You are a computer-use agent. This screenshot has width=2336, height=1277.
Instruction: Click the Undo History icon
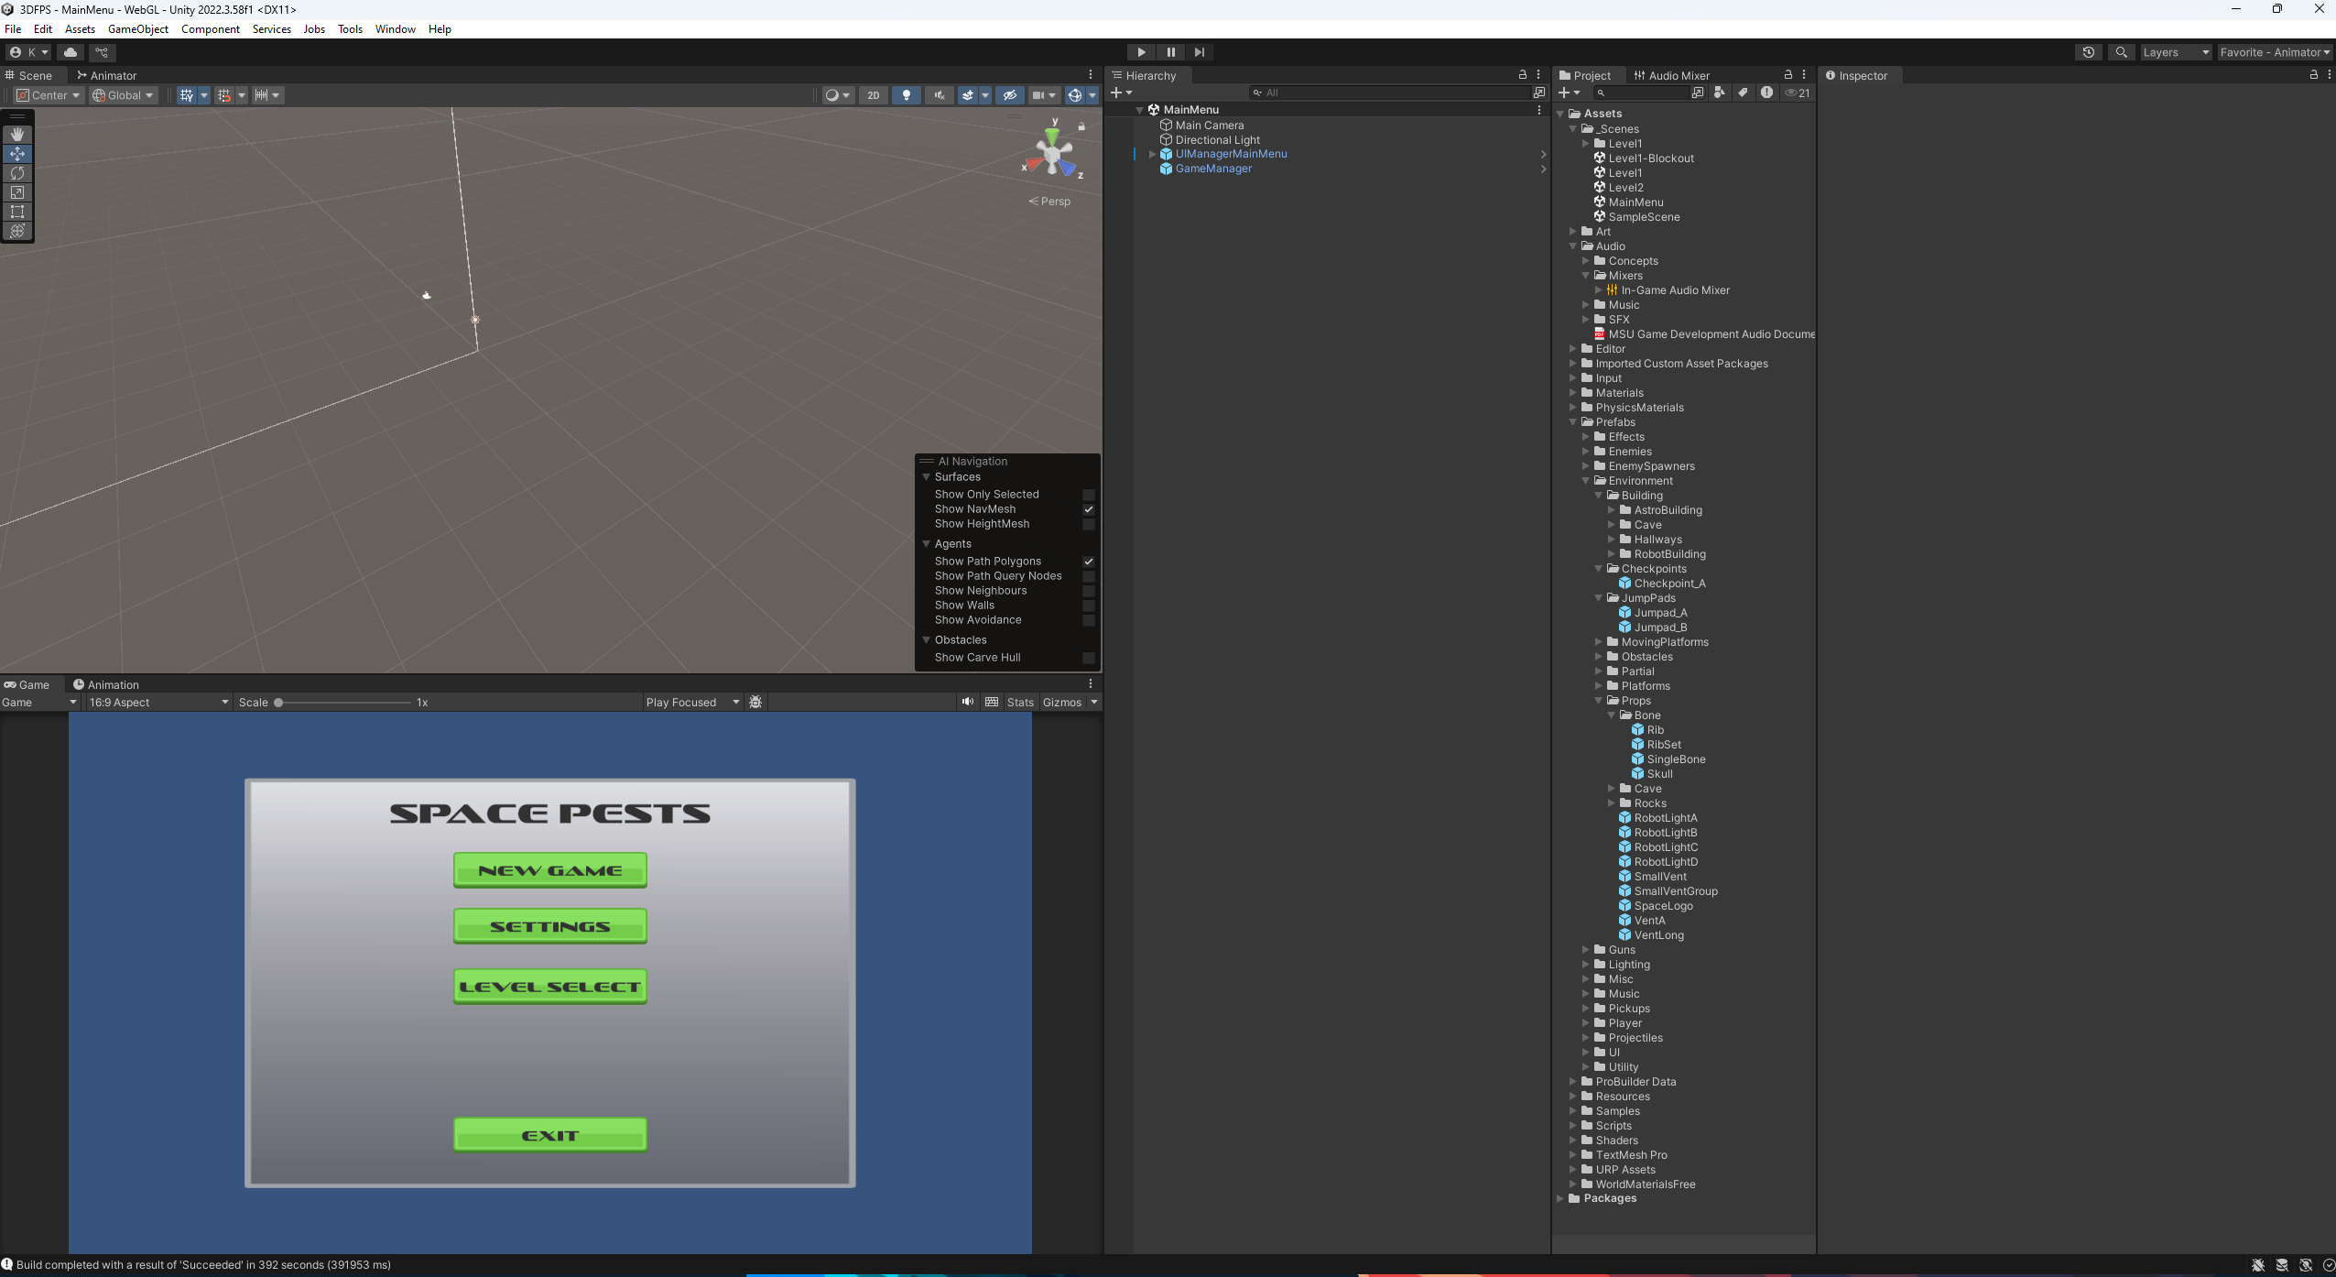[2088, 52]
